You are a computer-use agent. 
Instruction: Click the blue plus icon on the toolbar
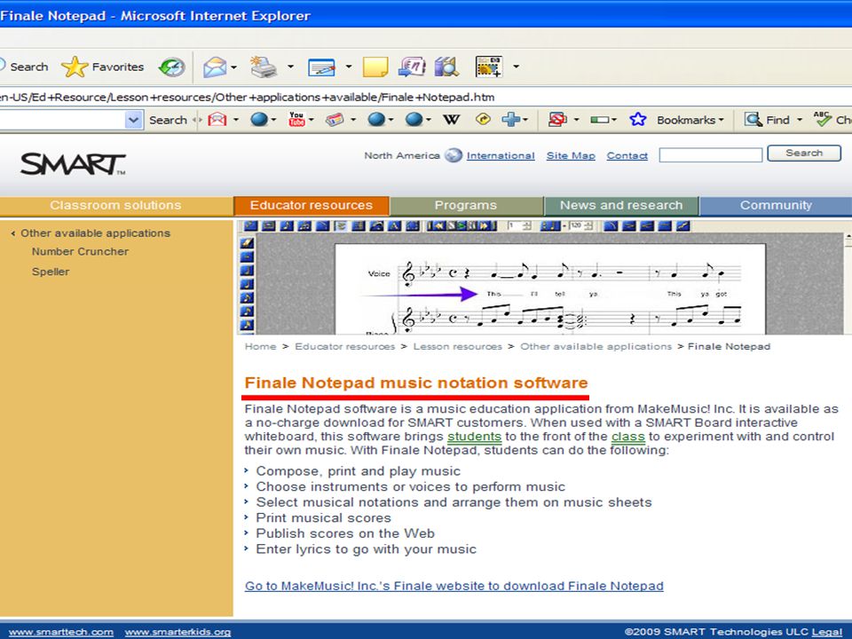click(511, 119)
